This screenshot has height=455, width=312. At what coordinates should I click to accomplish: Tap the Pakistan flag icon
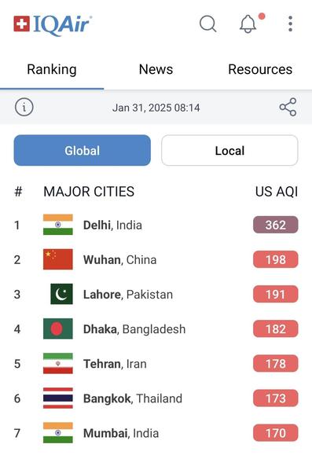61,294
